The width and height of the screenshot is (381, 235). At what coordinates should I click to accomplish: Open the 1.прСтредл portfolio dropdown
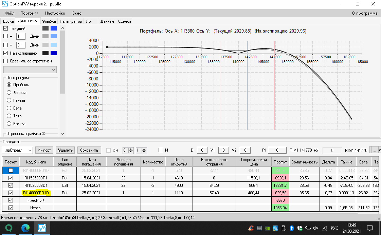tap(17, 150)
